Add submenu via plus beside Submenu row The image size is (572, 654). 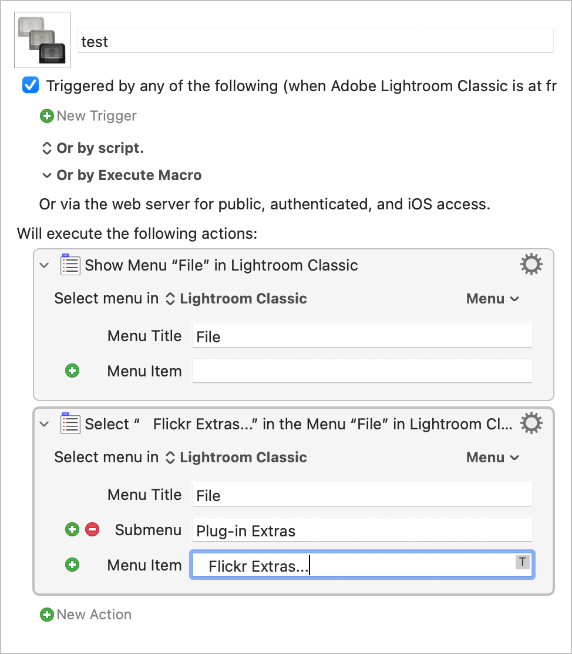point(72,529)
